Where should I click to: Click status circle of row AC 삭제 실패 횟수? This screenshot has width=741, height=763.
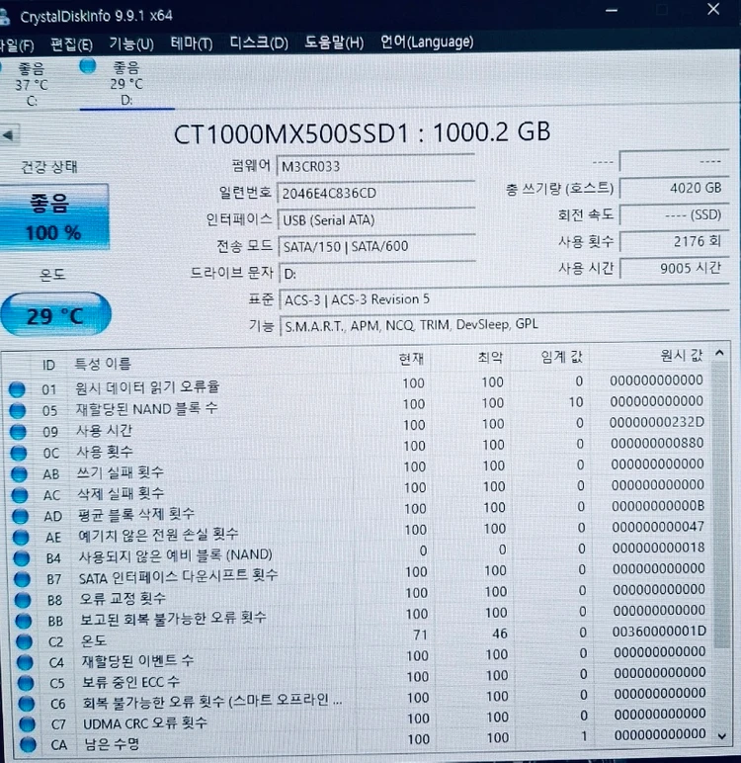tap(20, 495)
